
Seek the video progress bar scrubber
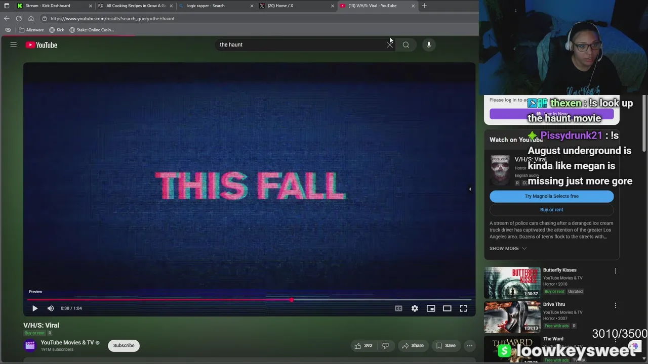[x=292, y=300]
